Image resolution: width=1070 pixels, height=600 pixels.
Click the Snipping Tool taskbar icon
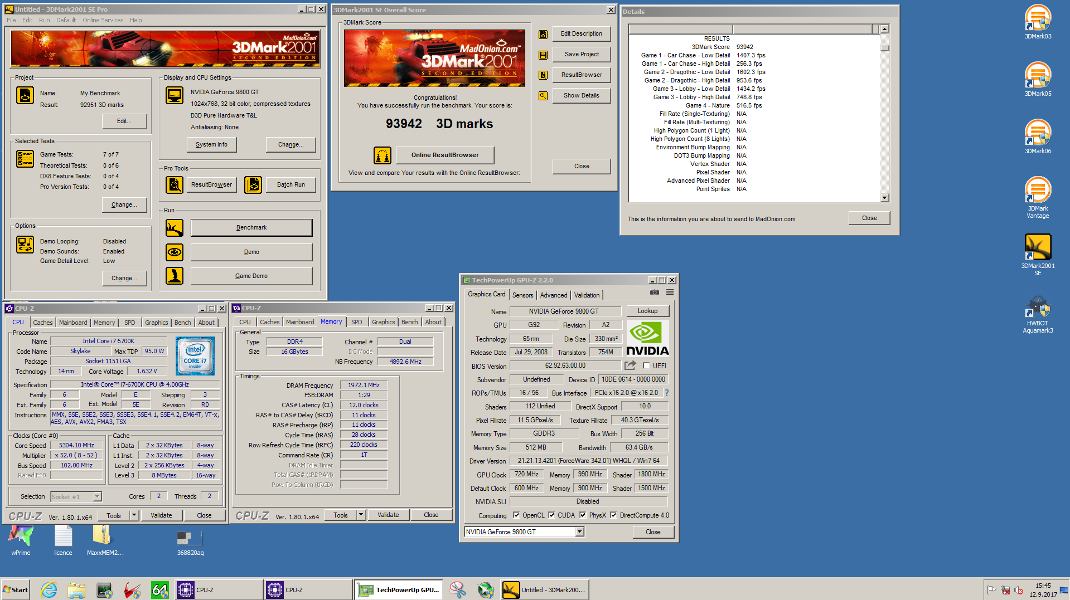click(x=458, y=590)
